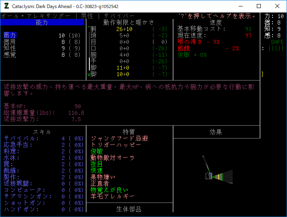Switch to the 動作制限と暖かさ section

pos(129,23)
